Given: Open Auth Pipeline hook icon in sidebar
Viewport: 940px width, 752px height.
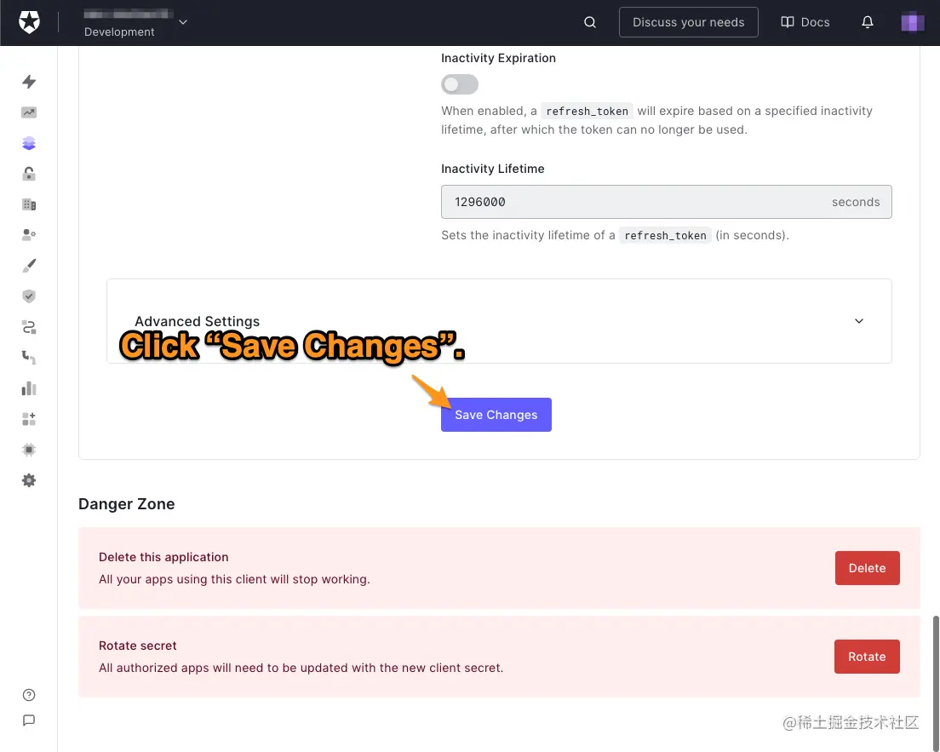Looking at the screenshot, I should click(29, 358).
